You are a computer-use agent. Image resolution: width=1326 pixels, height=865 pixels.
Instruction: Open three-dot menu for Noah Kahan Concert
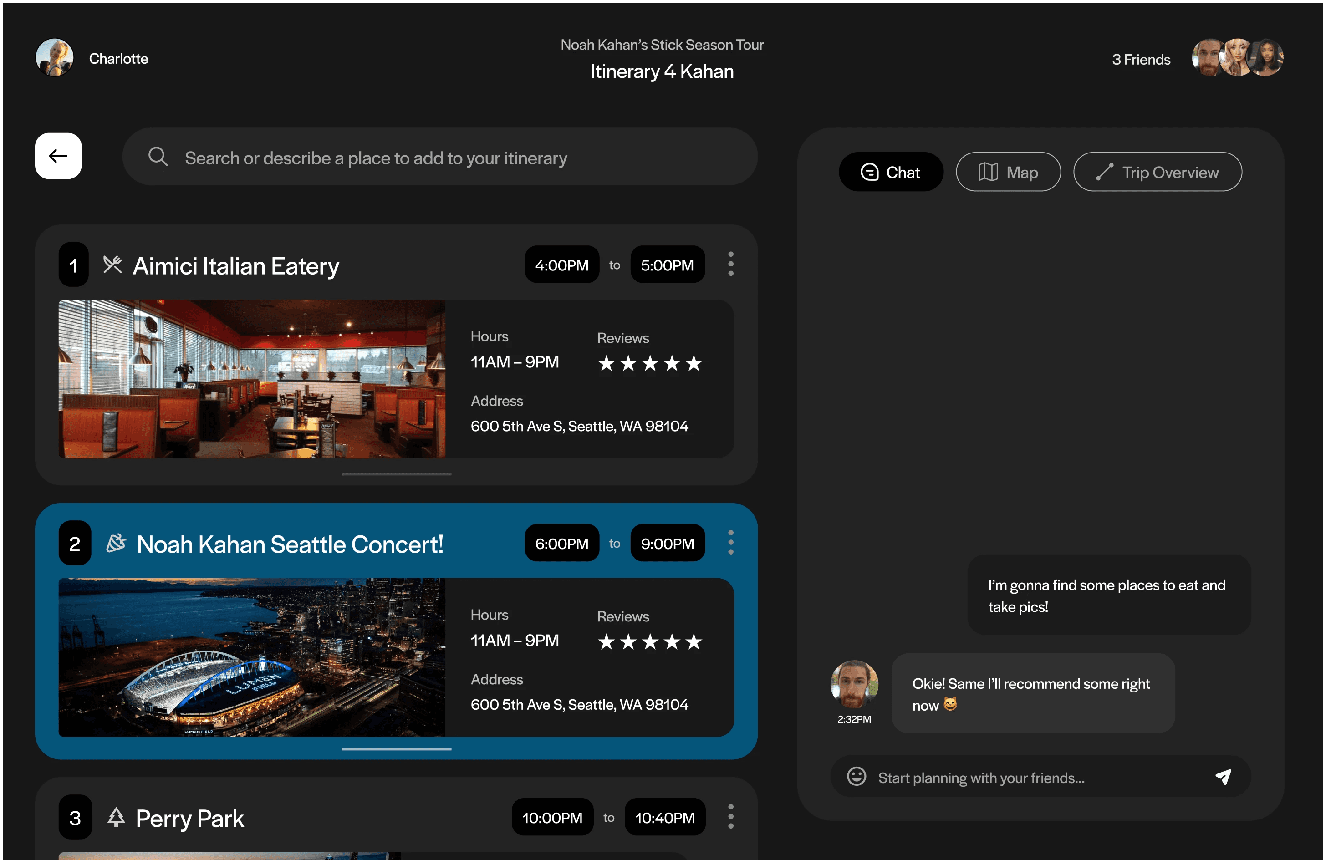pyautogui.click(x=730, y=543)
